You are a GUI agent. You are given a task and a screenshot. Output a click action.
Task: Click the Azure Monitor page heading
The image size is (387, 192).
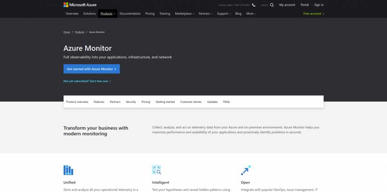click(x=87, y=48)
